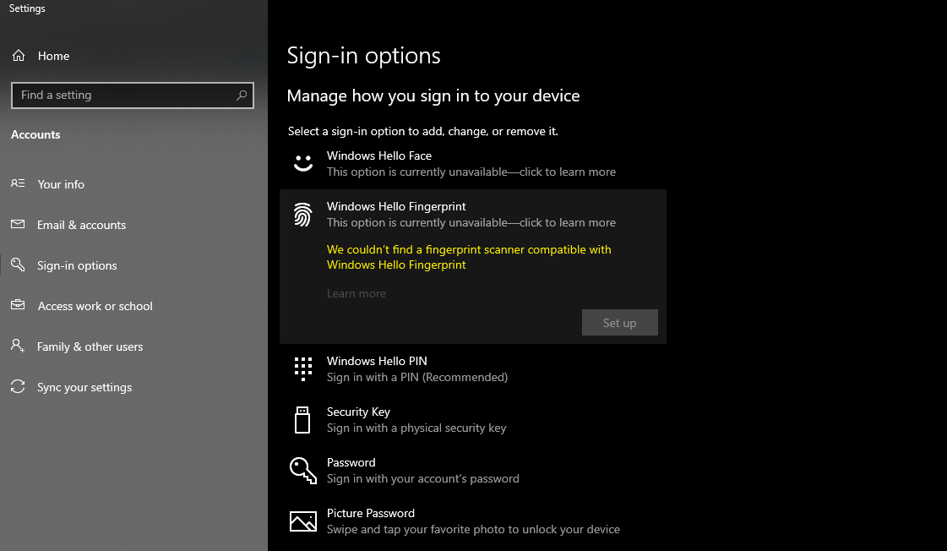Click the Windows Hello Face smiley icon
Image resolution: width=947 pixels, height=551 pixels.
303,163
